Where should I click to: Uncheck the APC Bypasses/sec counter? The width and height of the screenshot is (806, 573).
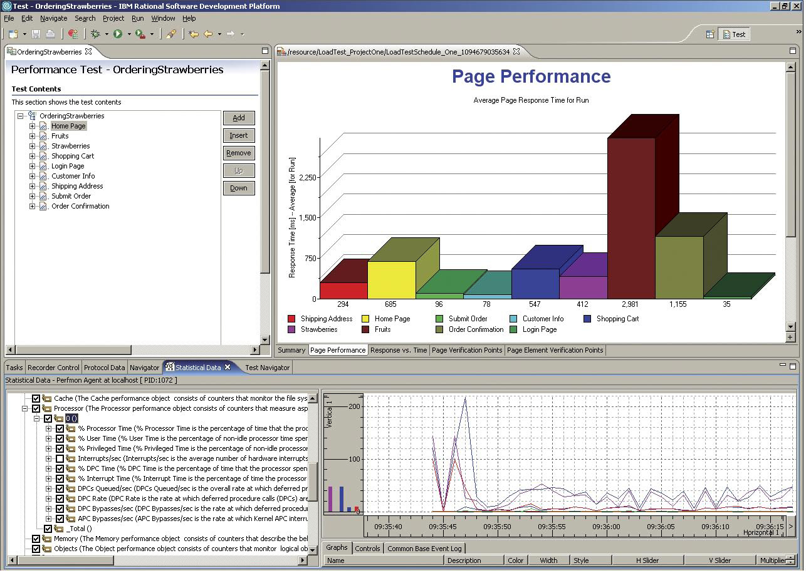pos(60,519)
